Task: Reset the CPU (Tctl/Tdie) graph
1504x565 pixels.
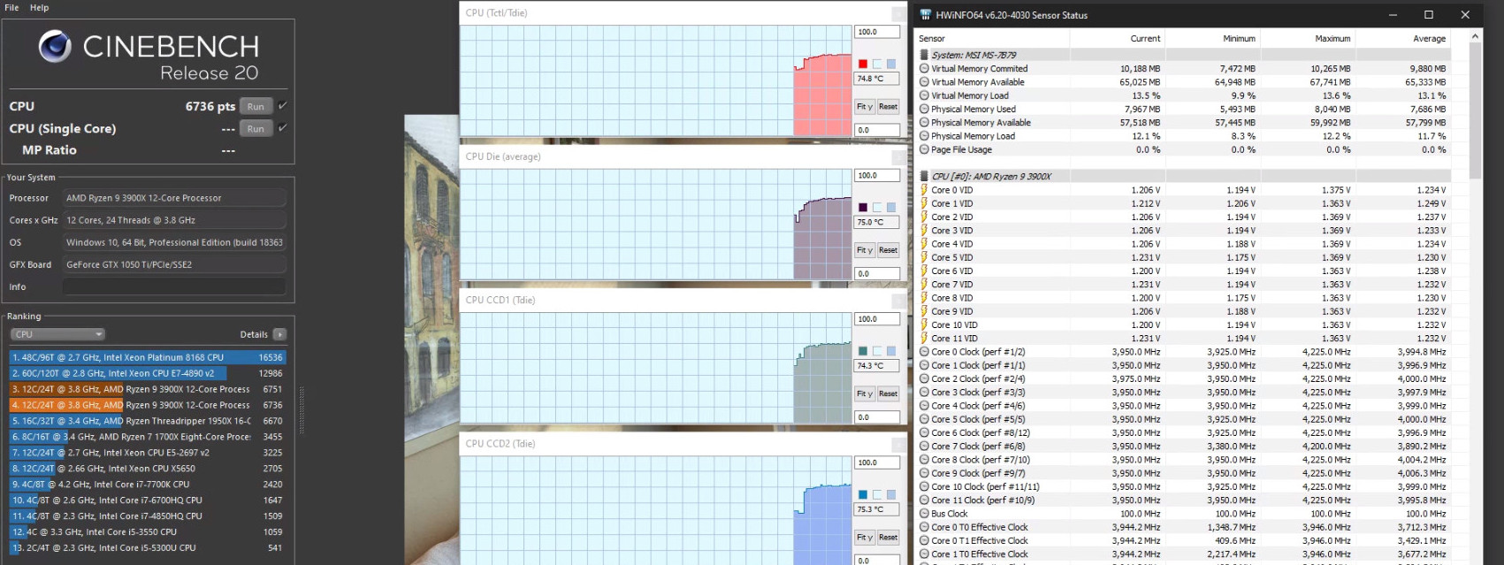Action: [x=888, y=106]
